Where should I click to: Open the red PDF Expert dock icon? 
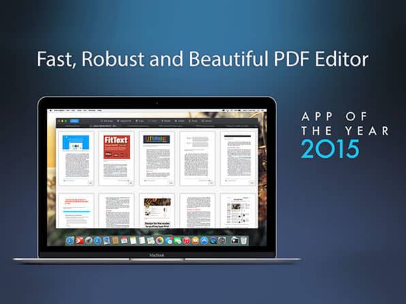pos(80,241)
